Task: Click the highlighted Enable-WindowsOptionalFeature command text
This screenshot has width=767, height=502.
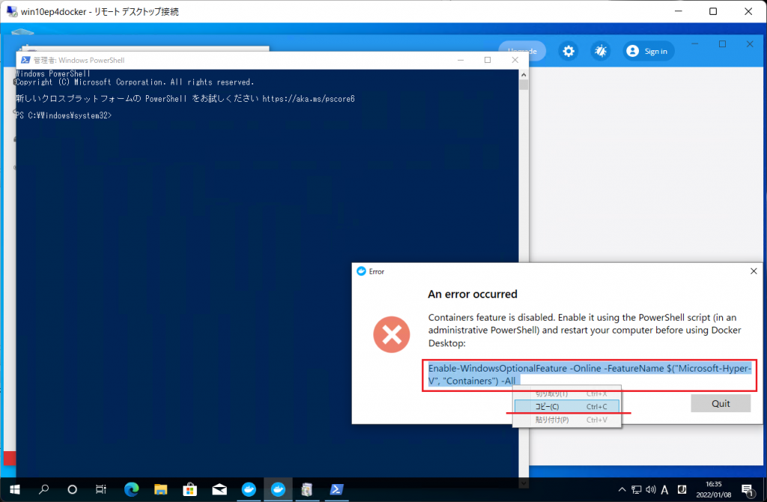Action: (589, 375)
